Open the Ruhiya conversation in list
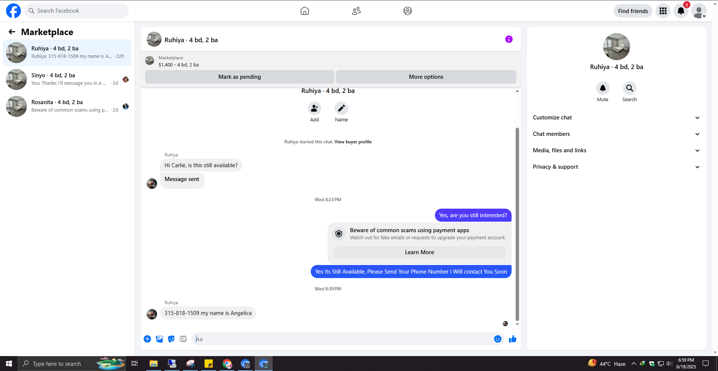 pos(67,53)
